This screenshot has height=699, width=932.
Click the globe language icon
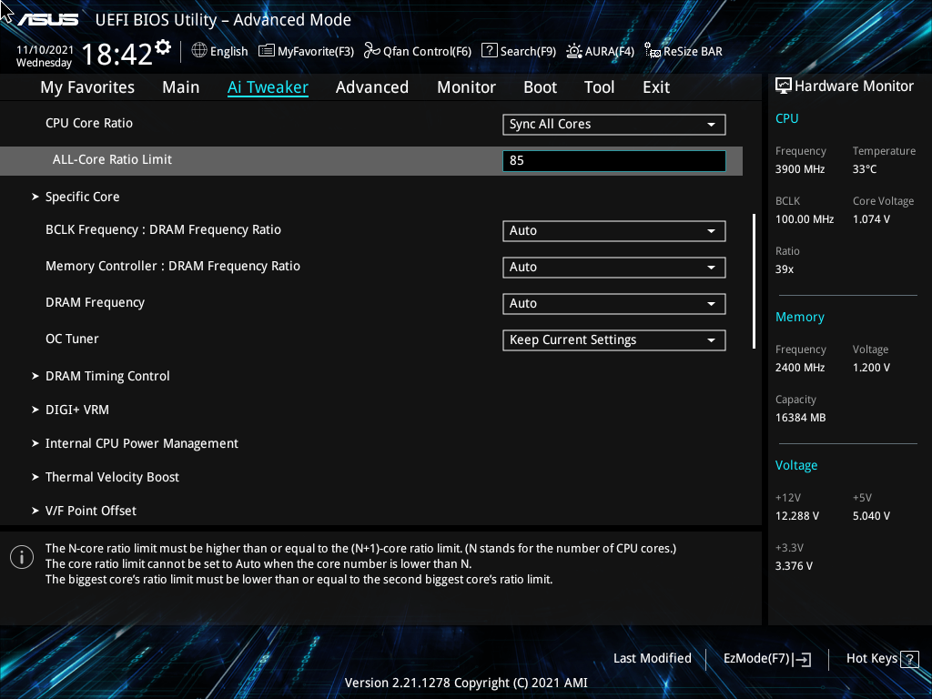pyautogui.click(x=199, y=51)
